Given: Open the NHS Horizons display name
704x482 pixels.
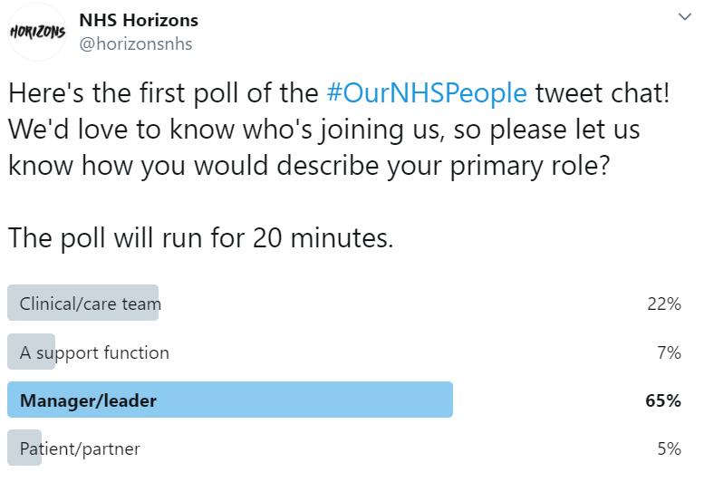Looking at the screenshot, I should (x=139, y=20).
